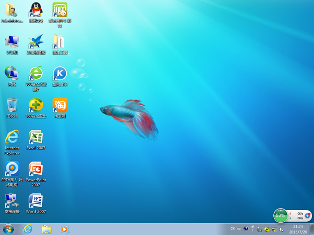Open the Windows Start menu
Viewport: 314px width, 235px height.
[8, 229]
